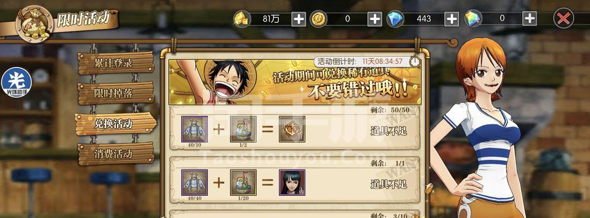The image size is (590, 218).
Task: Open the 光环助手 floating assistant icon
Action: 16,82
